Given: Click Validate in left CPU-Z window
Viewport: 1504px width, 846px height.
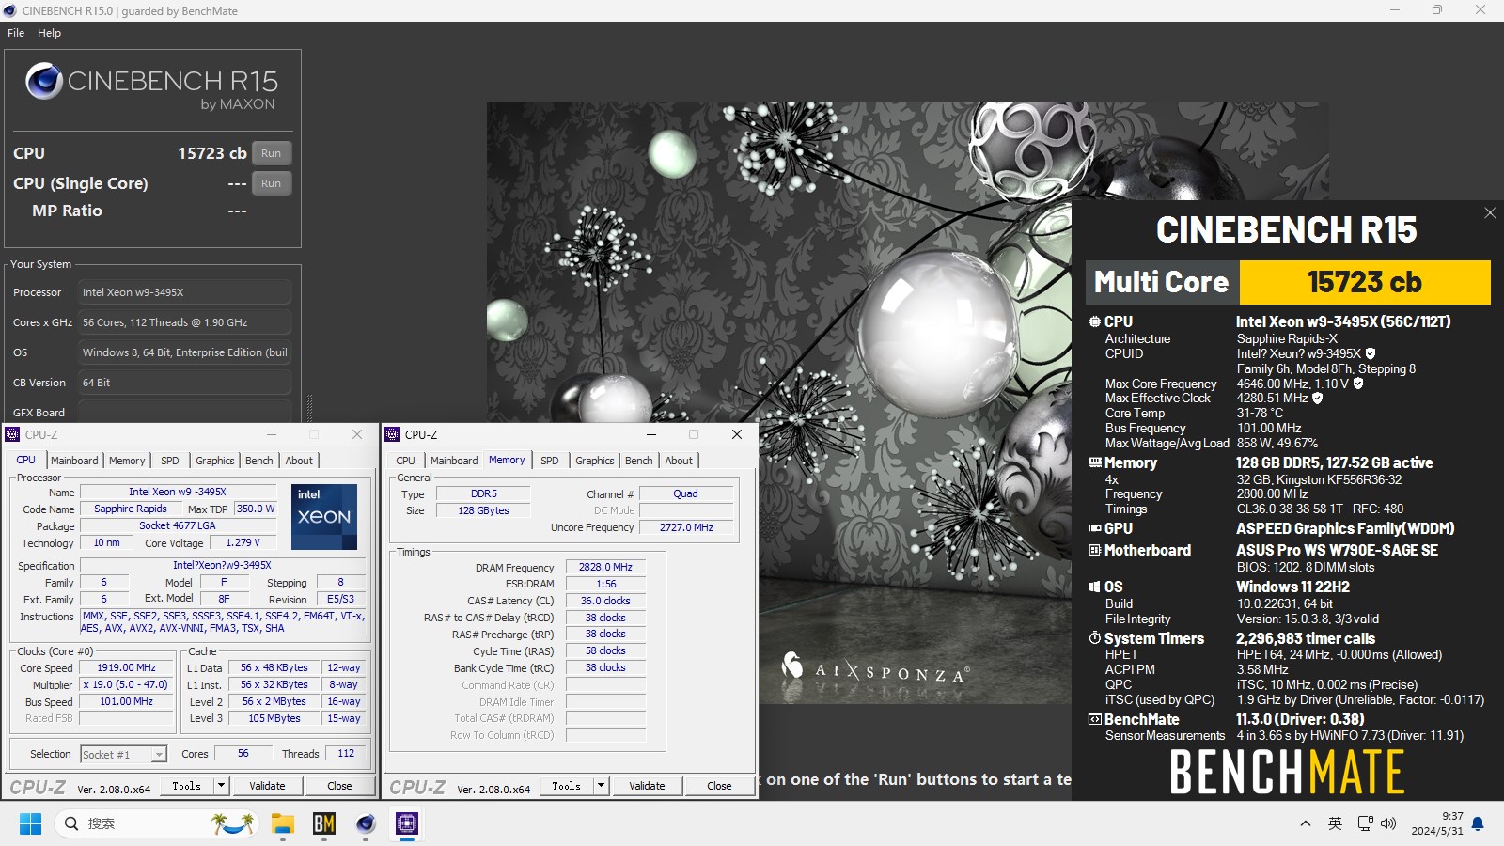Looking at the screenshot, I should (267, 786).
